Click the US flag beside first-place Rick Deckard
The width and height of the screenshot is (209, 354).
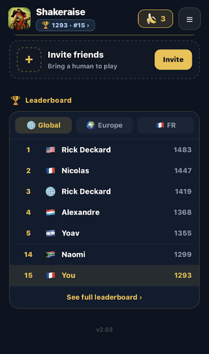click(x=50, y=150)
